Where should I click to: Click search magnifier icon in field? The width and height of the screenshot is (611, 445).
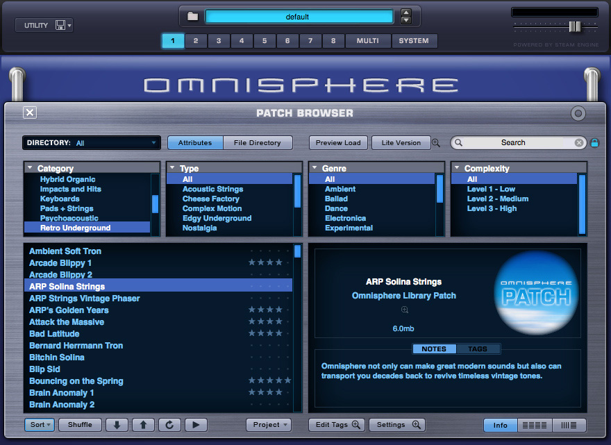459,142
